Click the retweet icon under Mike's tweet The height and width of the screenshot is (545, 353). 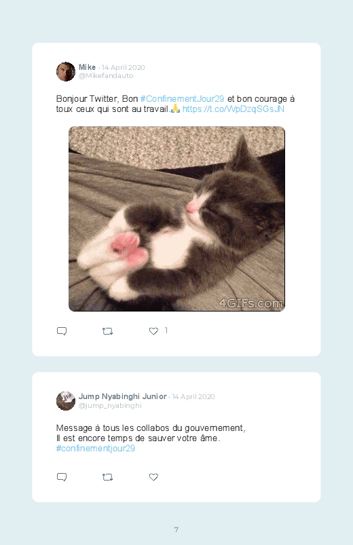[x=107, y=331]
